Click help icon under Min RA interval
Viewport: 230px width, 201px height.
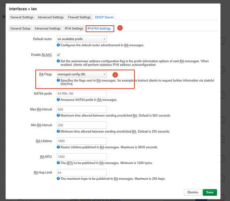(58, 131)
